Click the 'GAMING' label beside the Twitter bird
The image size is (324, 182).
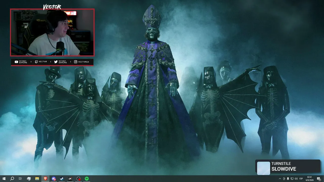(63, 62)
